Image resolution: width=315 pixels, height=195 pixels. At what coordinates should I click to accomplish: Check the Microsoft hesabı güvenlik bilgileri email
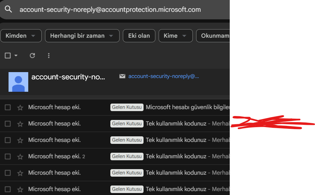point(8,107)
